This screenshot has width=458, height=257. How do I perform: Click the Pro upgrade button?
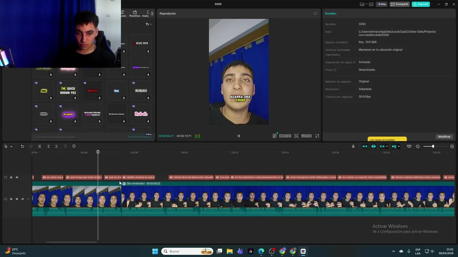(382, 4)
